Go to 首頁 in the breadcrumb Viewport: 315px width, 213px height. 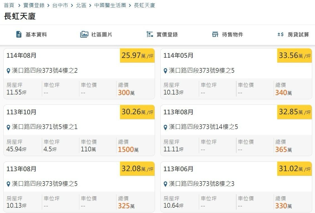9,5
